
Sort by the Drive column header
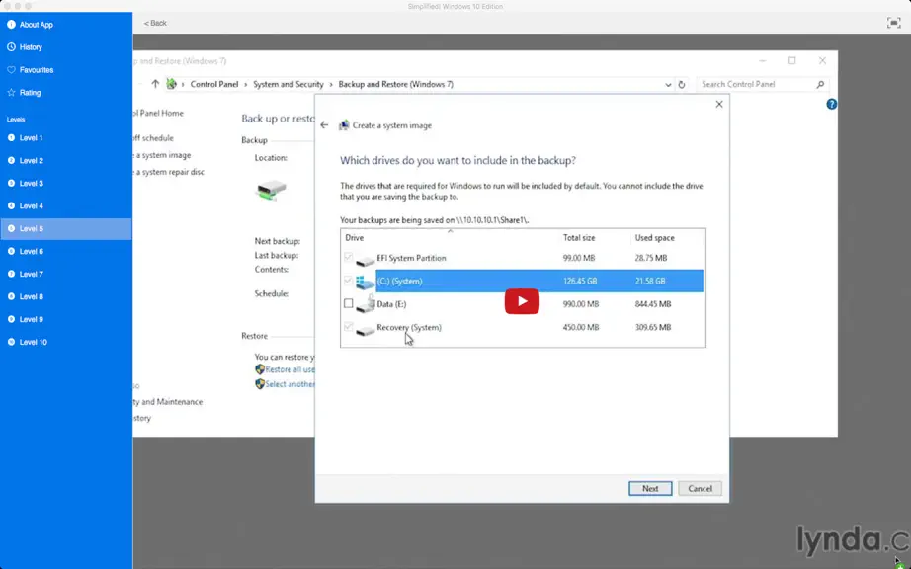click(x=355, y=237)
